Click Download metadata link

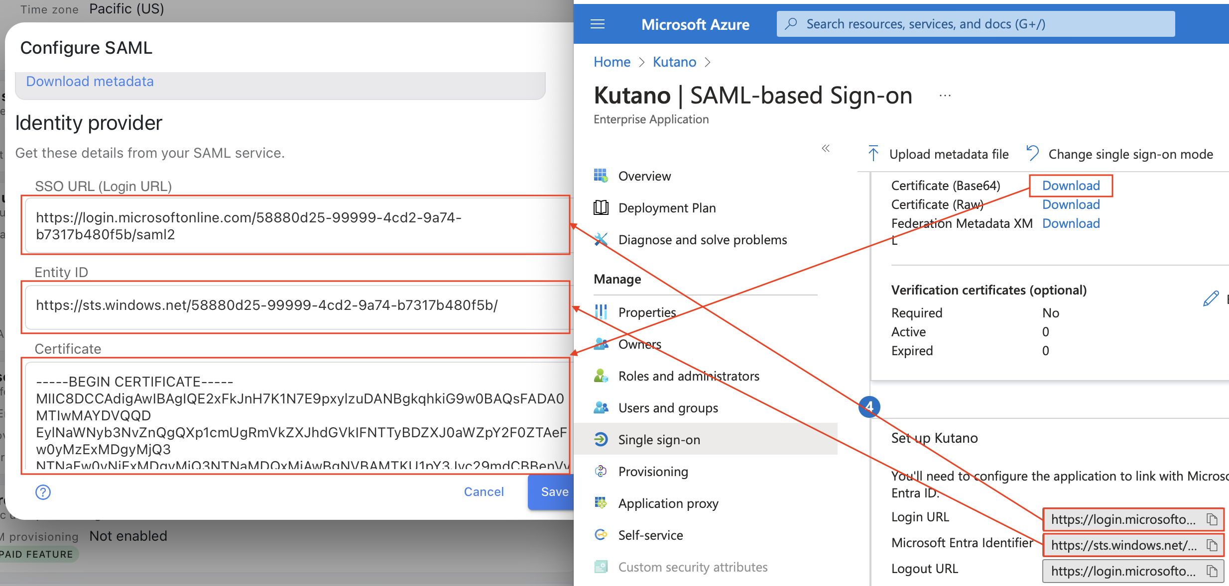pos(90,81)
